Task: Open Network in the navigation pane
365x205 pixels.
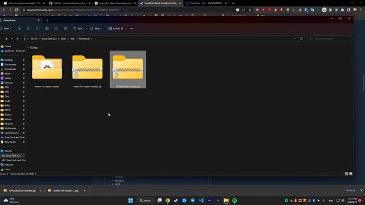Action: [x=9, y=165]
